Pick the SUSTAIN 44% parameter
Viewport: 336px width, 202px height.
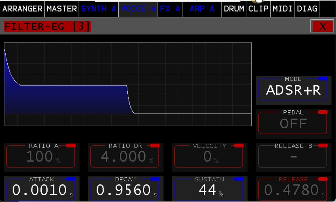209,189
